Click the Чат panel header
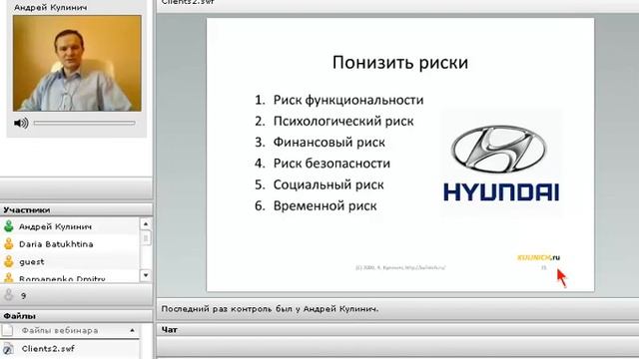 397,330
